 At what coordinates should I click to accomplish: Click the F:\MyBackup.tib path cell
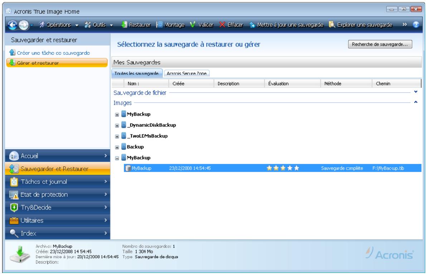(388, 168)
